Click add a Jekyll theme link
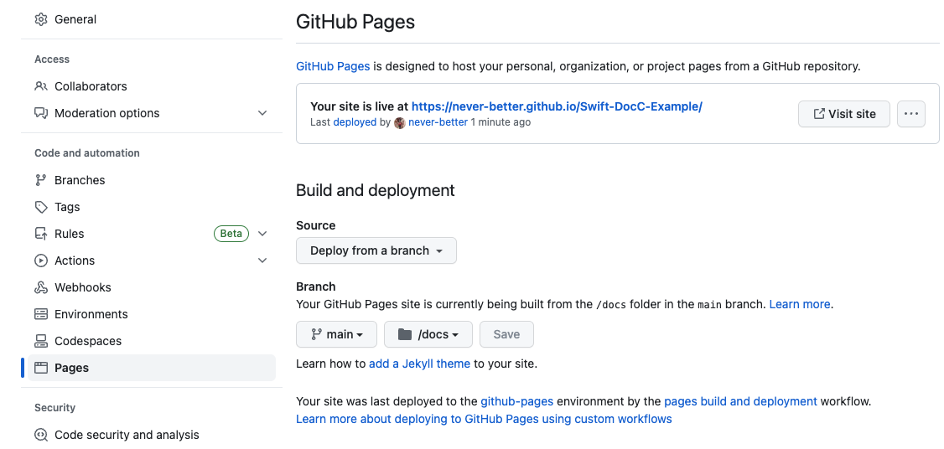The width and height of the screenshot is (944, 449). pyautogui.click(x=420, y=364)
